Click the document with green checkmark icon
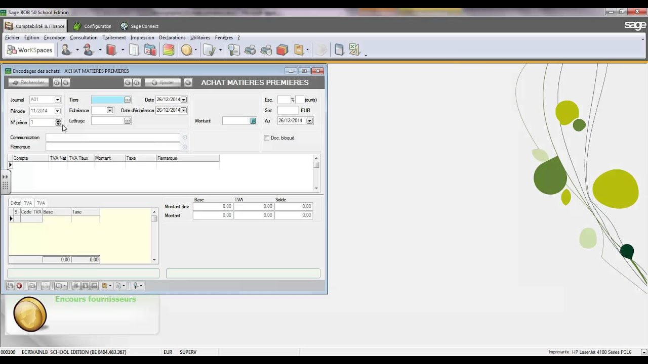 (x=209, y=50)
